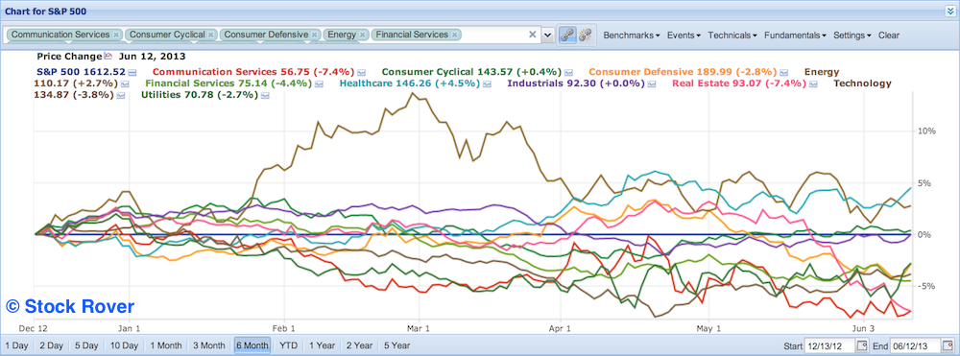Click the broken chain unlink icon
960x356 pixels.
[x=586, y=35]
